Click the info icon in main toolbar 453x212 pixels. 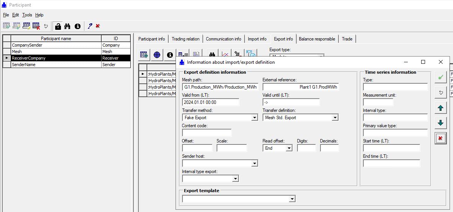(77, 26)
